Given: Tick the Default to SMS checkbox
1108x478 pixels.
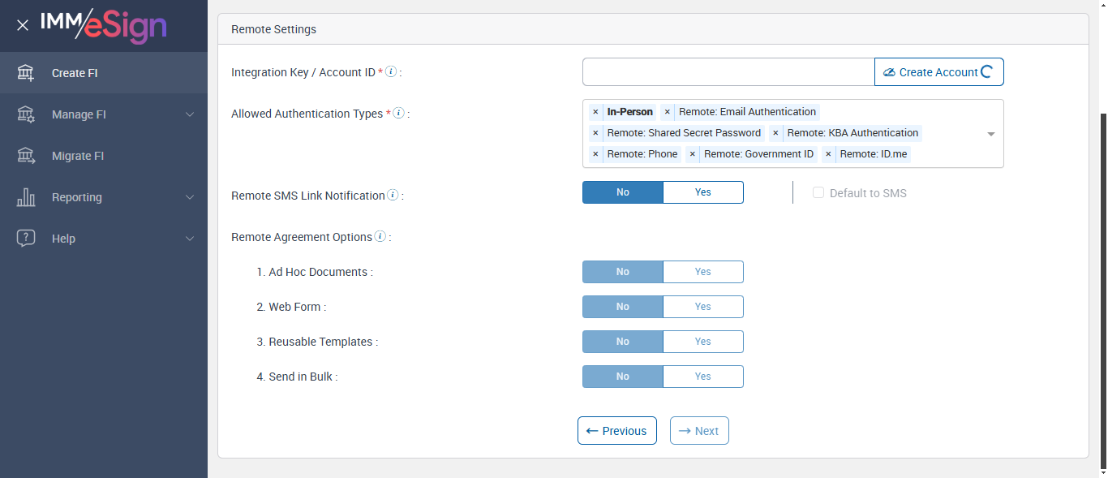Looking at the screenshot, I should (x=818, y=193).
